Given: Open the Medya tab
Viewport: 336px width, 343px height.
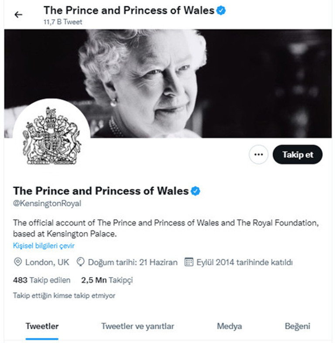Looking at the screenshot, I should point(229,326).
